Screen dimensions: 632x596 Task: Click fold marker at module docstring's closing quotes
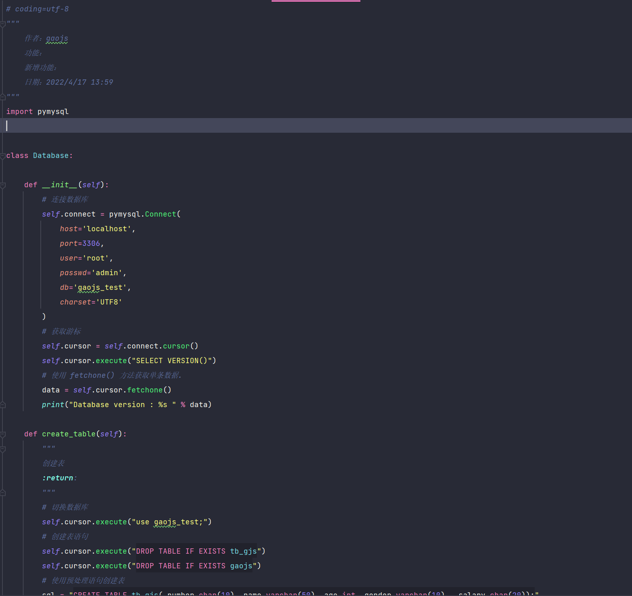[3, 97]
